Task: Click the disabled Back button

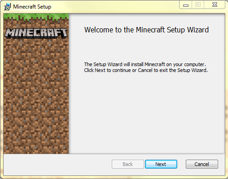Action: tap(128, 164)
